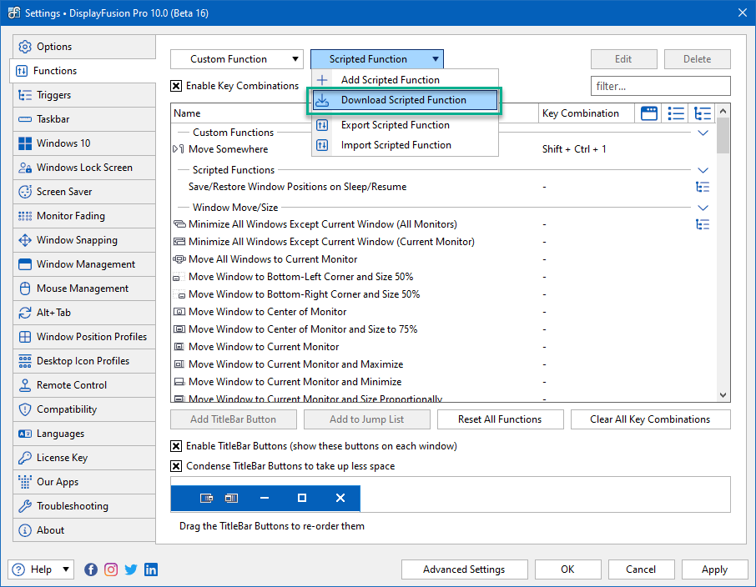The height and width of the screenshot is (587, 756).
Task: Open the LinkedIn link icon
Action: (x=151, y=569)
